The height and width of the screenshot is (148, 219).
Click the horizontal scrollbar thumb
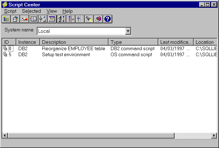pyautogui.click(x=91, y=135)
